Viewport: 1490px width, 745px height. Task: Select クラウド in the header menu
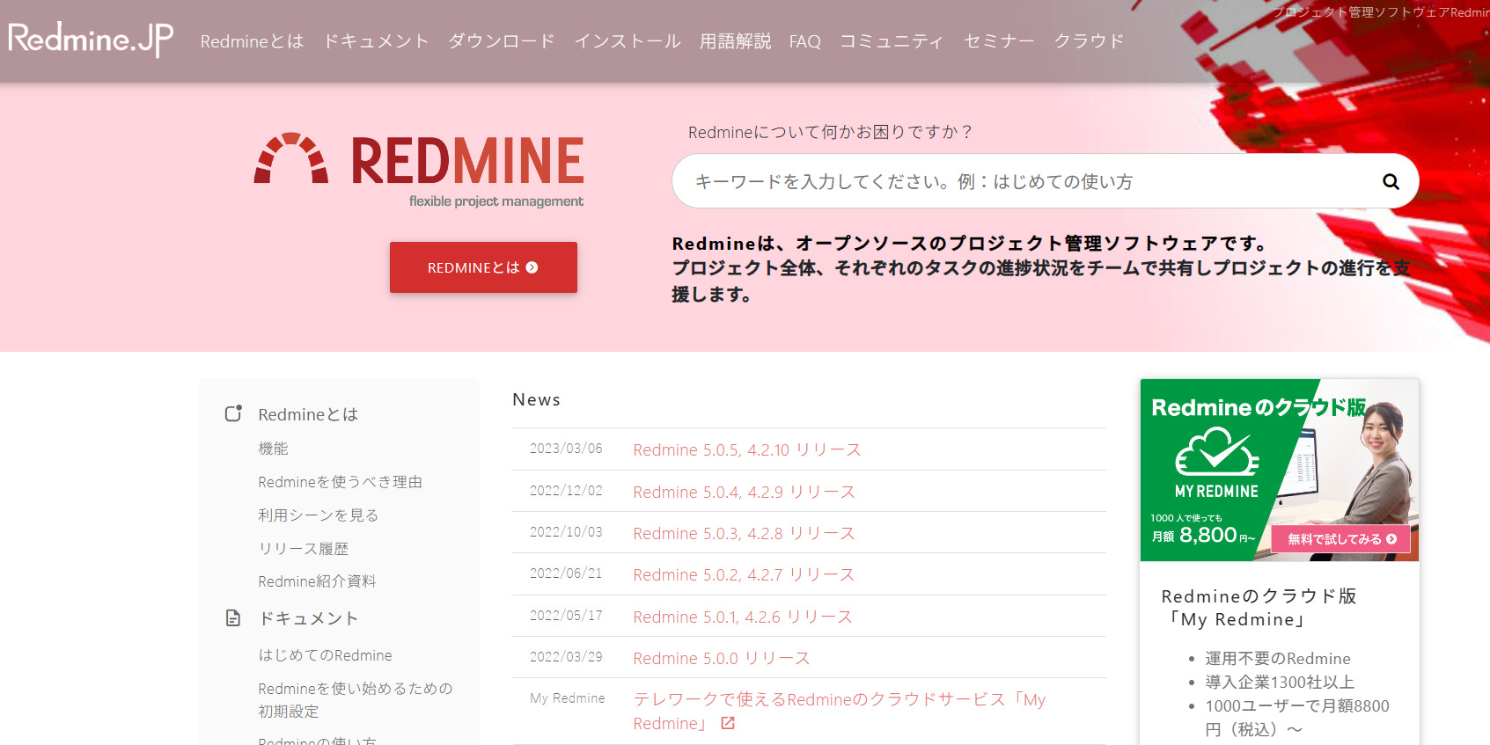[1089, 41]
